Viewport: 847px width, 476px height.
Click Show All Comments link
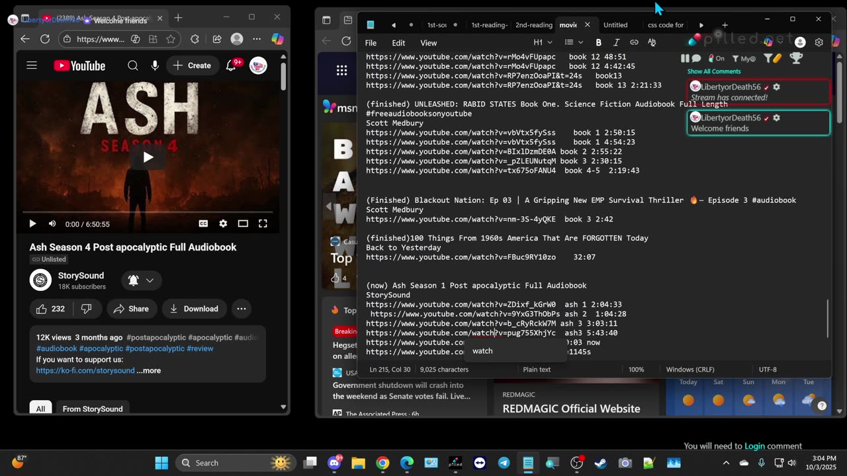point(714,71)
